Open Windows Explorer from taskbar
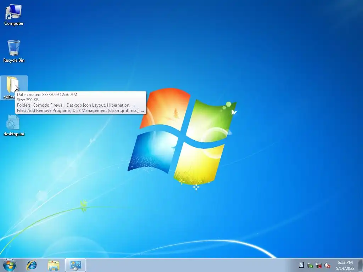Image resolution: width=363 pixels, height=272 pixels. [x=54, y=265]
